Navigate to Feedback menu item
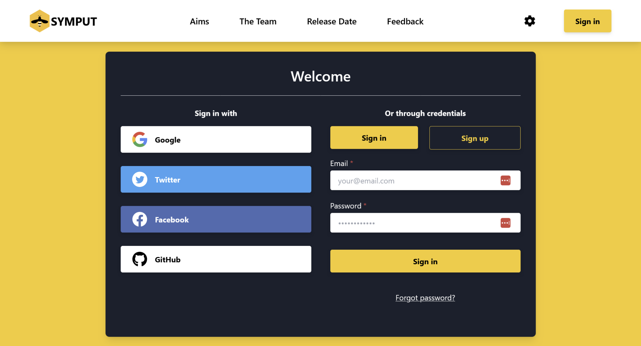The height and width of the screenshot is (346, 641). 405,21
